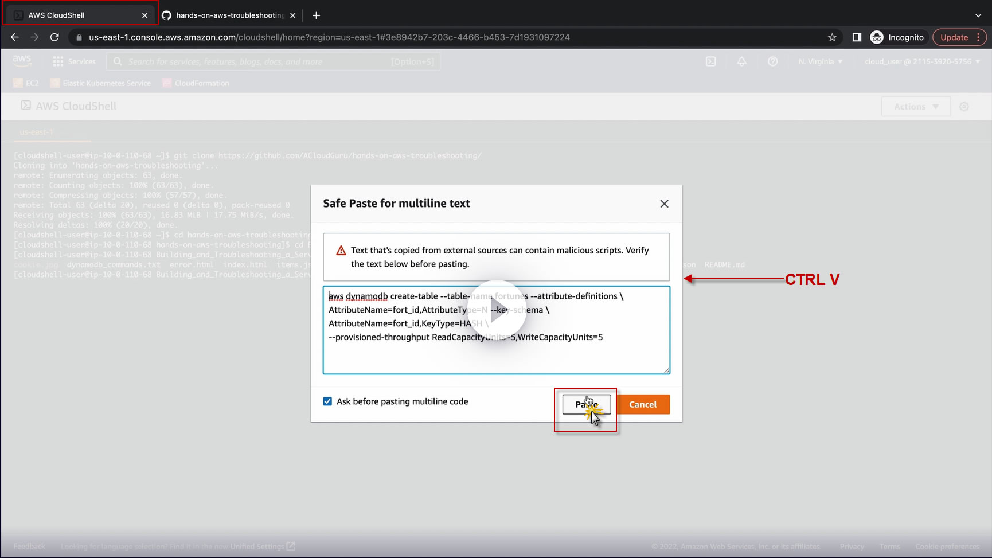Open the Terms footer link
992x558 pixels.
[890, 547]
